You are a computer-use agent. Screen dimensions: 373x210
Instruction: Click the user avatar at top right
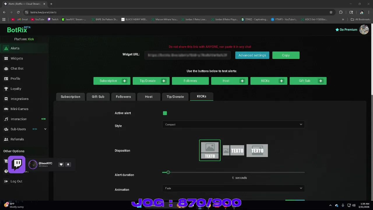point(364,29)
